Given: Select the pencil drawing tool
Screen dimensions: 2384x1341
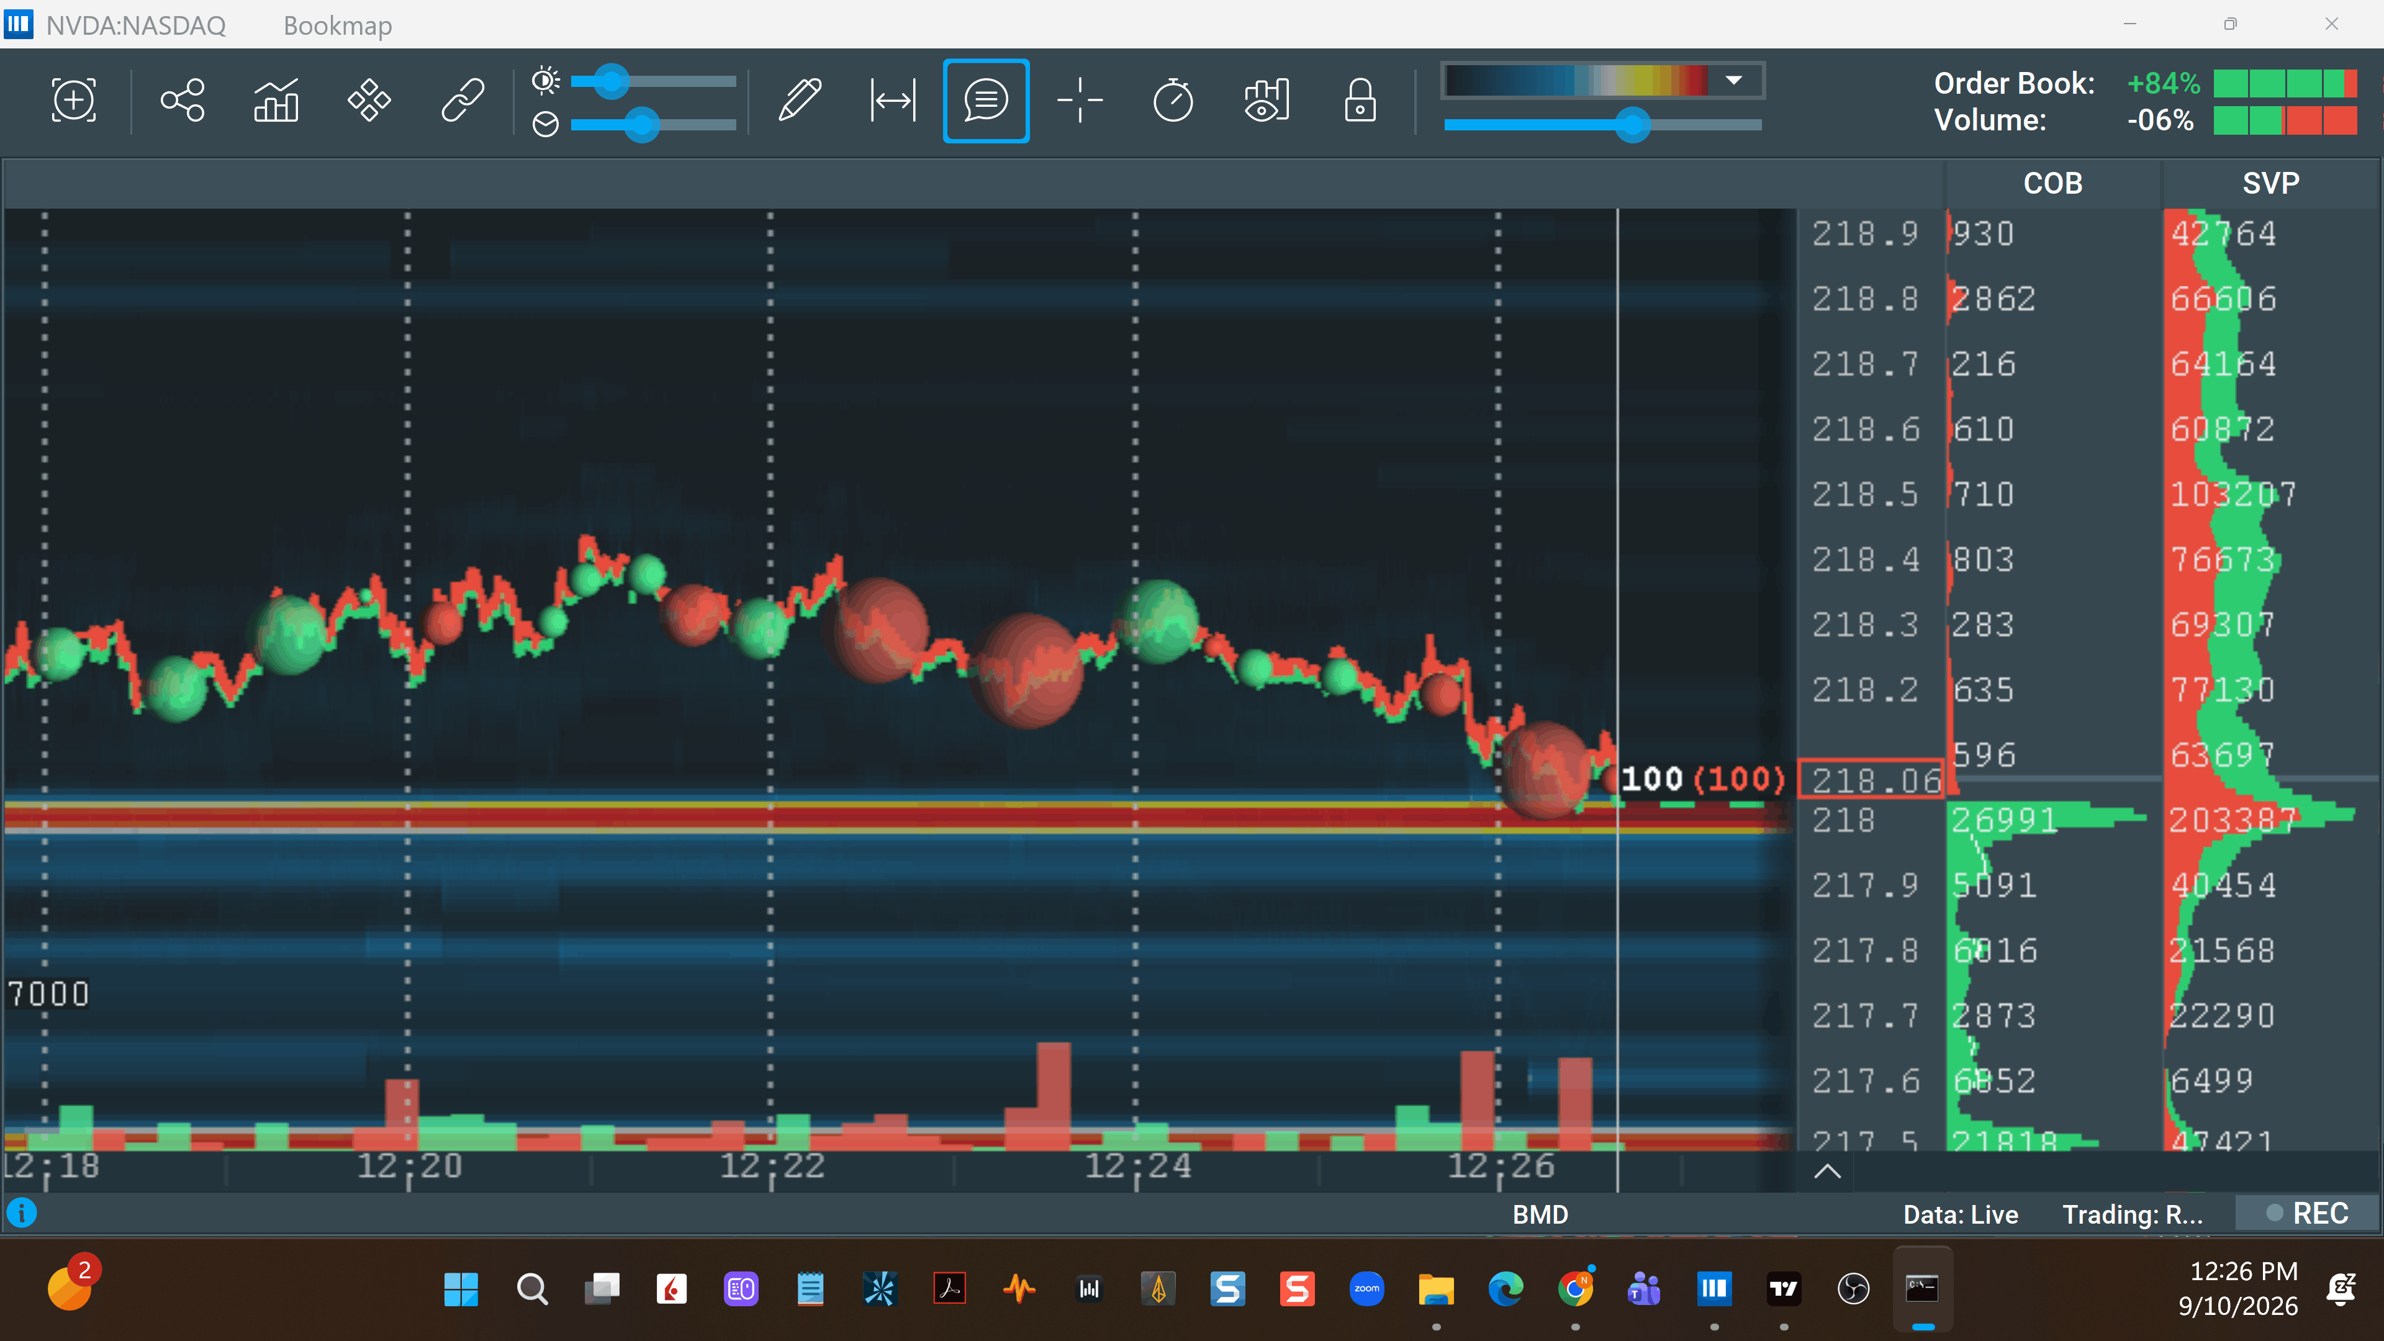Looking at the screenshot, I should [800, 100].
